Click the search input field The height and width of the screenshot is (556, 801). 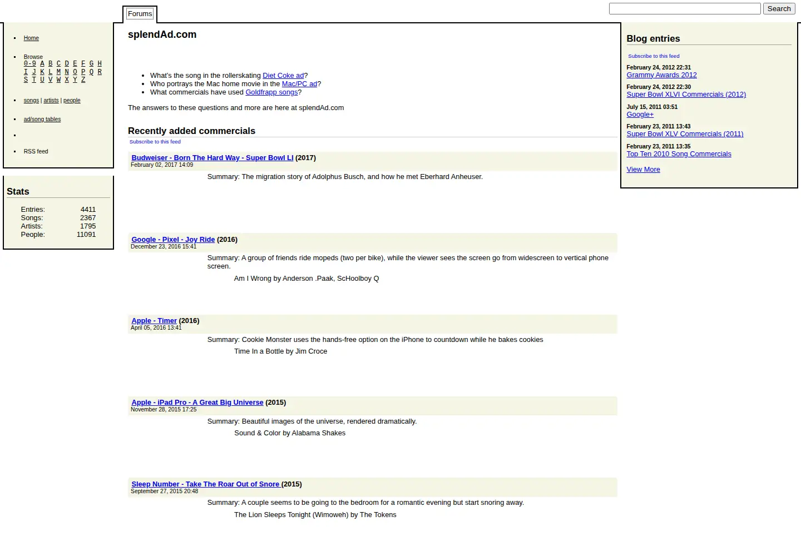coord(685,9)
